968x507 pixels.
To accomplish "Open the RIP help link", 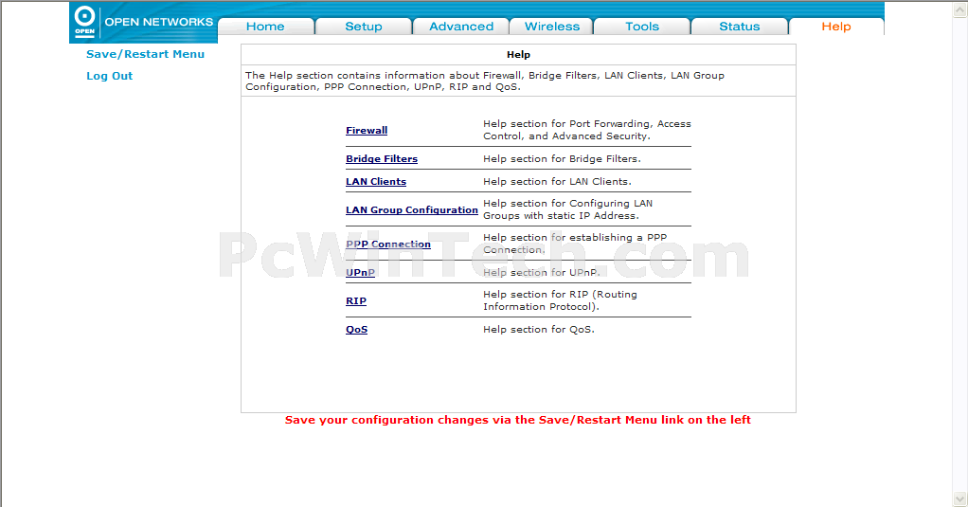I will tap(356, 300).
